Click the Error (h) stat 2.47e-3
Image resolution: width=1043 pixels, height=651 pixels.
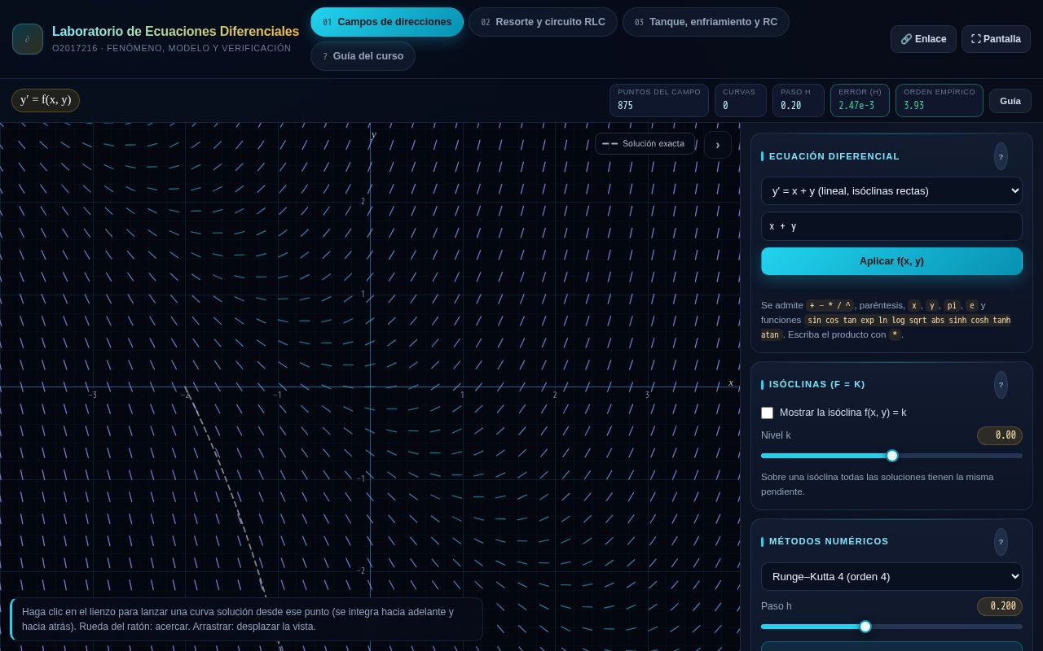click(x=860, y=101)
